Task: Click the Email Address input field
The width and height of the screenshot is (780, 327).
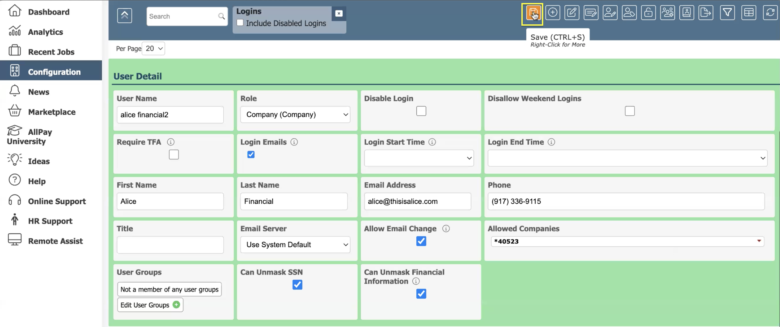Action: pos(417,201)
